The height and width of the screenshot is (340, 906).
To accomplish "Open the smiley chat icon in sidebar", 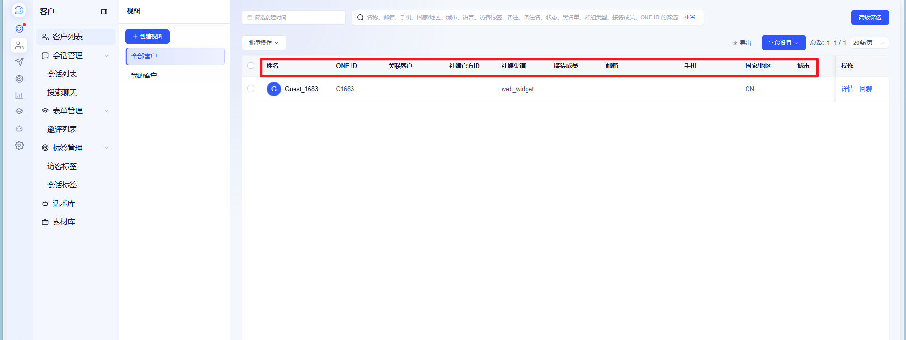I will click(x=19, y=29).
